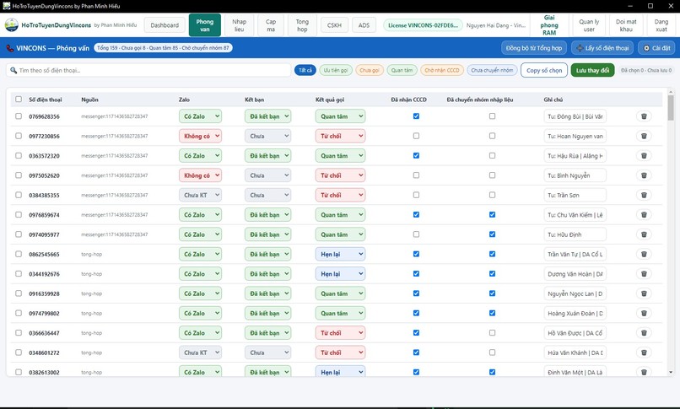The image size is (680, 409).
Task: Open Kết bạn dropdown for 0348601272
Action: 267,352
